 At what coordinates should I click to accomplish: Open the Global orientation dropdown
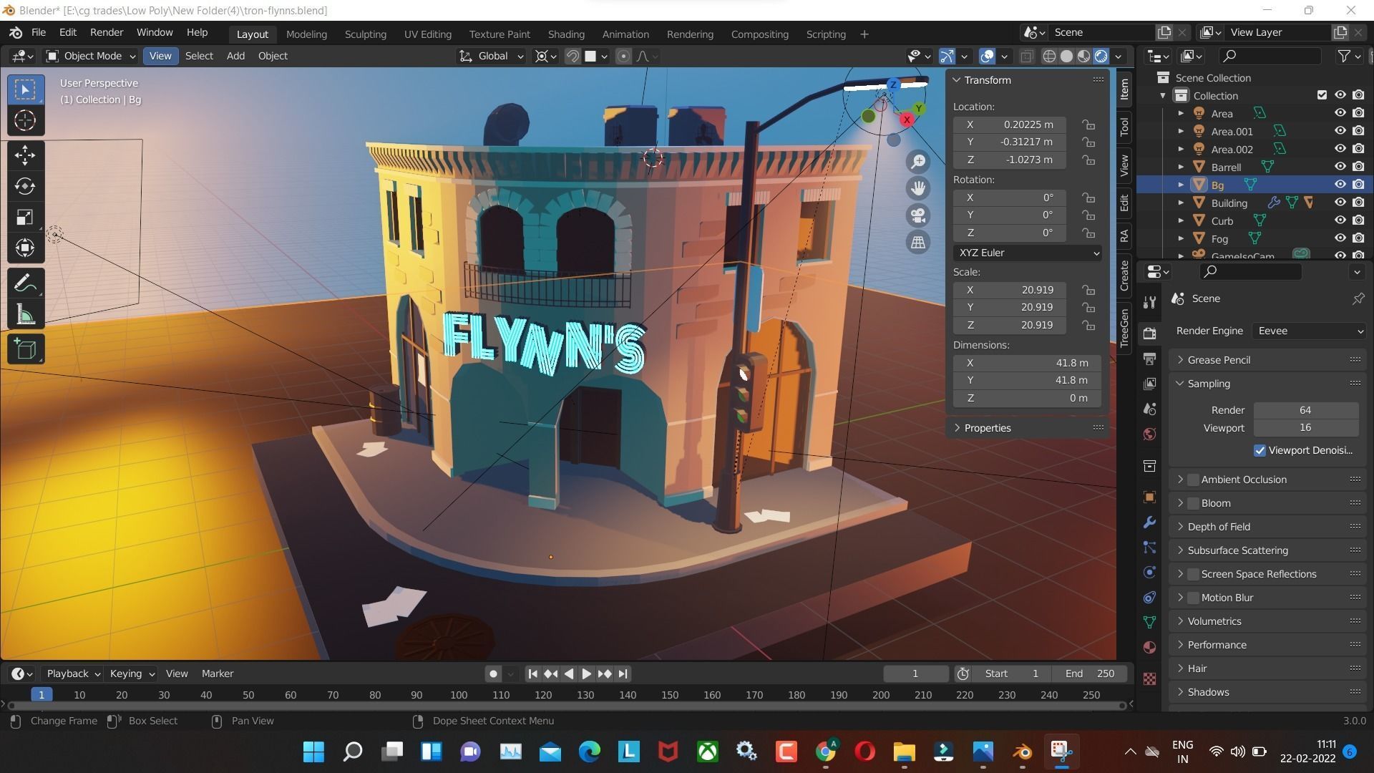tap(492, 57)
